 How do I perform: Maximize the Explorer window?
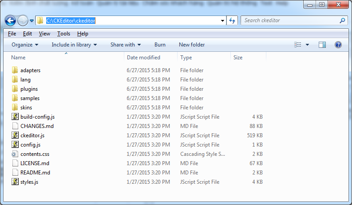[x=322, y=4]
